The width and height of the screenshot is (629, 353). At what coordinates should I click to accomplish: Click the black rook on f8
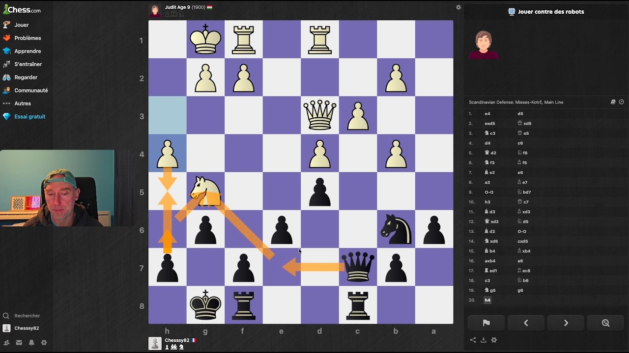click(244, 305)
